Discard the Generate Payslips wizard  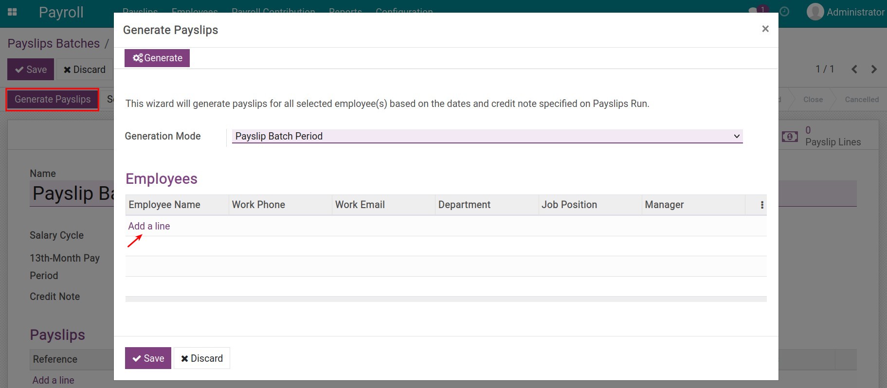coord(202,358)
